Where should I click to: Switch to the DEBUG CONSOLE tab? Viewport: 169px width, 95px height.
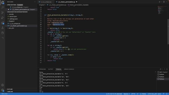[69, 69]
